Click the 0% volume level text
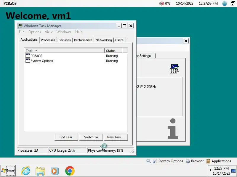237x177 pixels. [x=167, y=4]
